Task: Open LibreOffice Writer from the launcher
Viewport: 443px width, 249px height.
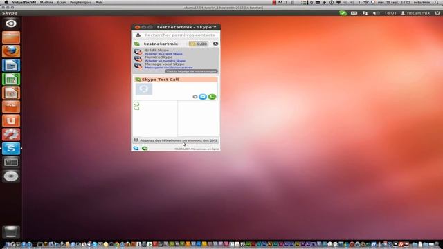Action: [11, 65]
